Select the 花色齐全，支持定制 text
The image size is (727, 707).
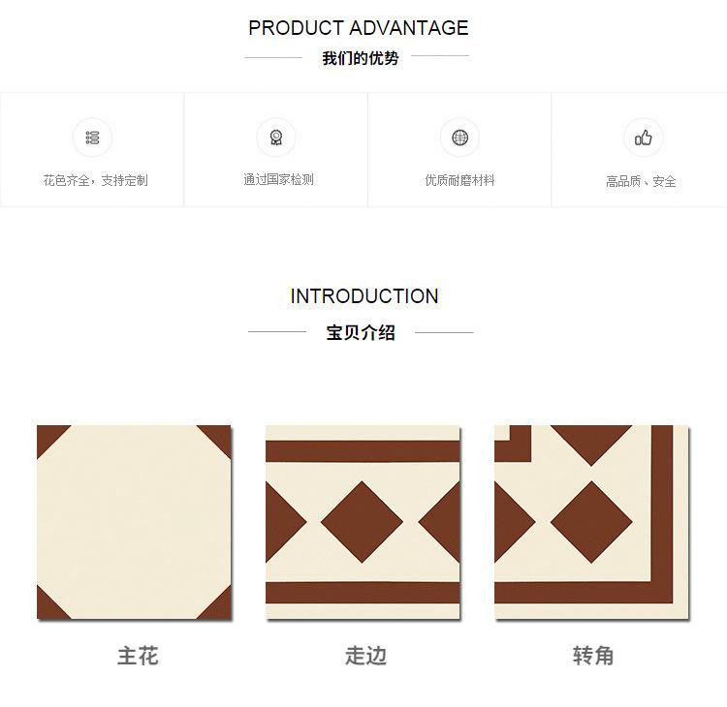[96, 180]
